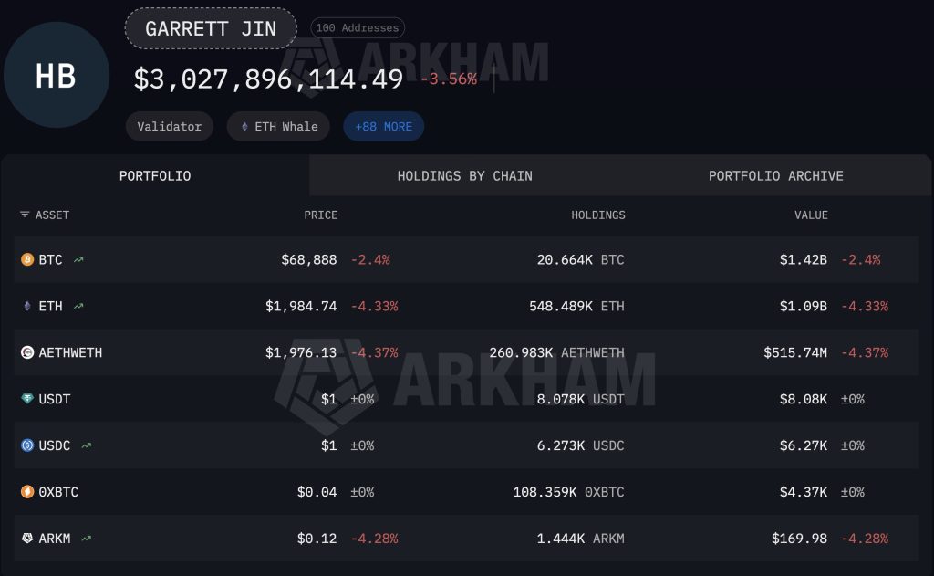Open the PORTFOLIO ARCHIVE tab

point(774,175)
